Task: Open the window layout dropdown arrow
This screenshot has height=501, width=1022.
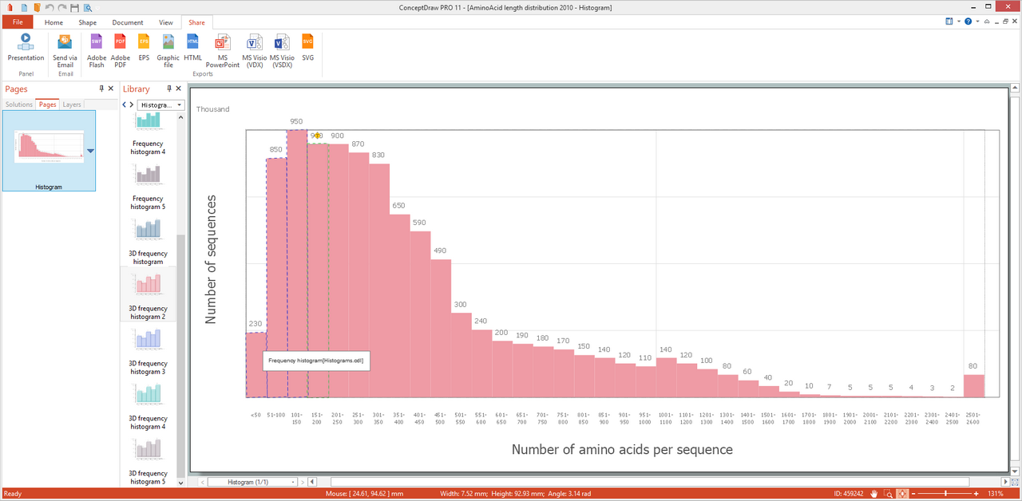Action: (957, 22)
